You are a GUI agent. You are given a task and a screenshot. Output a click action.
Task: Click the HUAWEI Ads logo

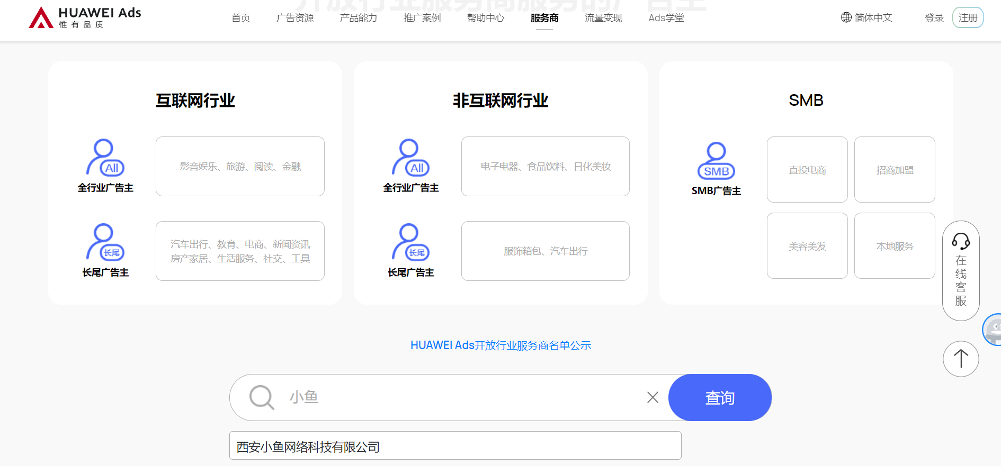[x=85, y=17]
